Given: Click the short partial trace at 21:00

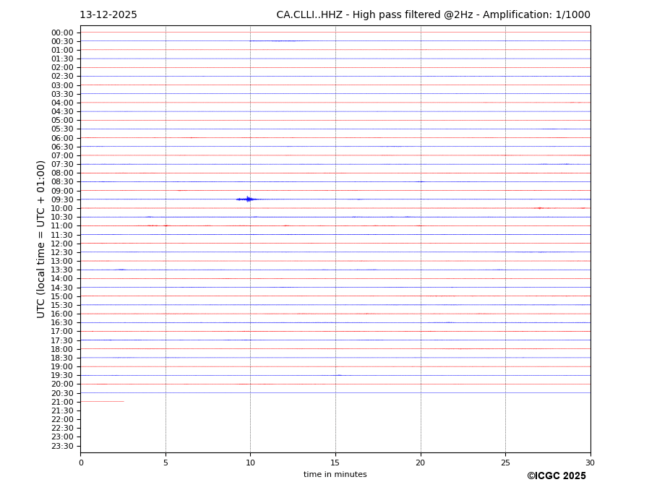Looking at the screenshot, I should click(102, 401).
